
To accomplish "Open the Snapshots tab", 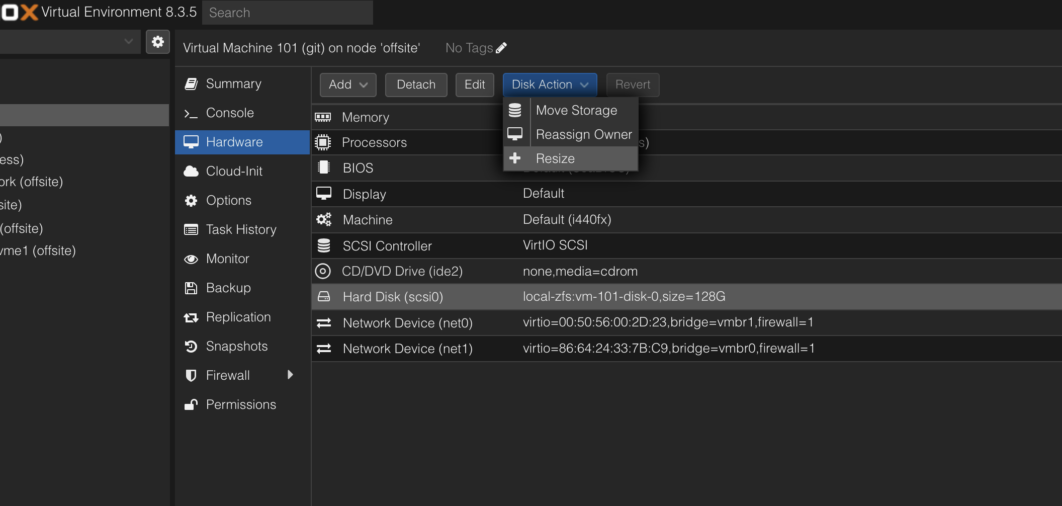I will (x=237, y=346).
